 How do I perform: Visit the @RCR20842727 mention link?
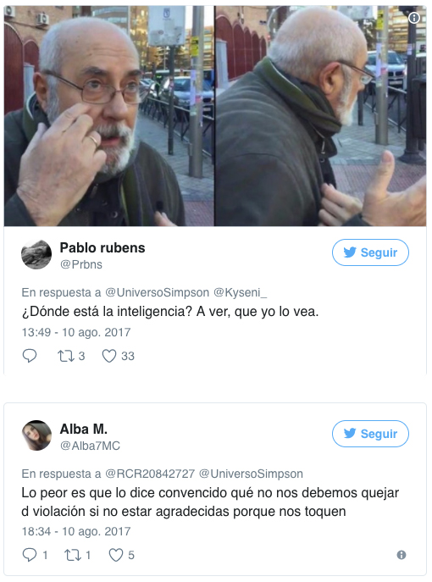click(x=150, y=474)
